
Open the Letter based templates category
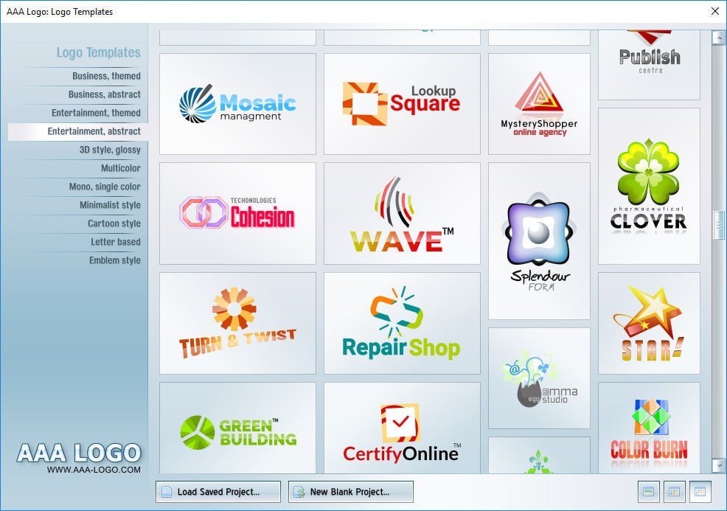(115, 242)
